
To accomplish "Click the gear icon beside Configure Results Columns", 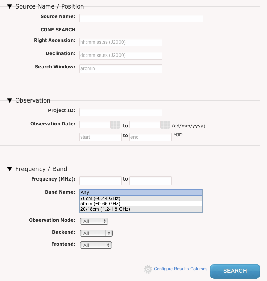I will pyautogui.click(x=148, y=269).
